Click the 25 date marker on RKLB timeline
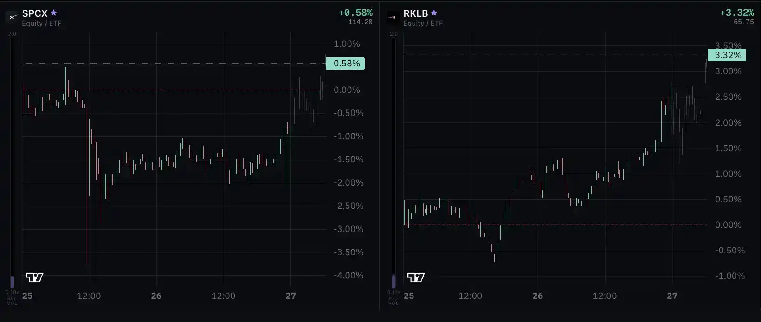This screenshot has height=322, width=761. tap(409, 296)
